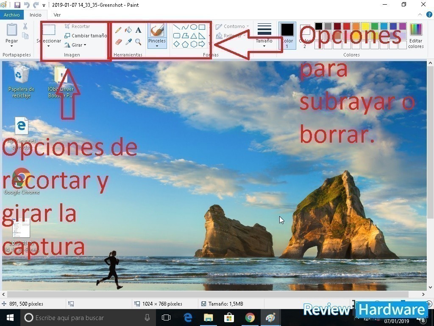This screenshot has height=326, width=434.
Task: Undo the last action from the title bar
Action: (x=27, y=5)
